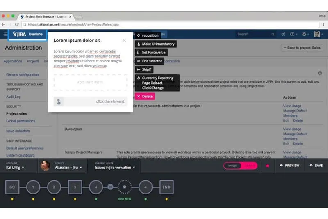Select step 2 in the timeline
The width and height of the screenshot is (328, 219).
[x=54, y=187]
